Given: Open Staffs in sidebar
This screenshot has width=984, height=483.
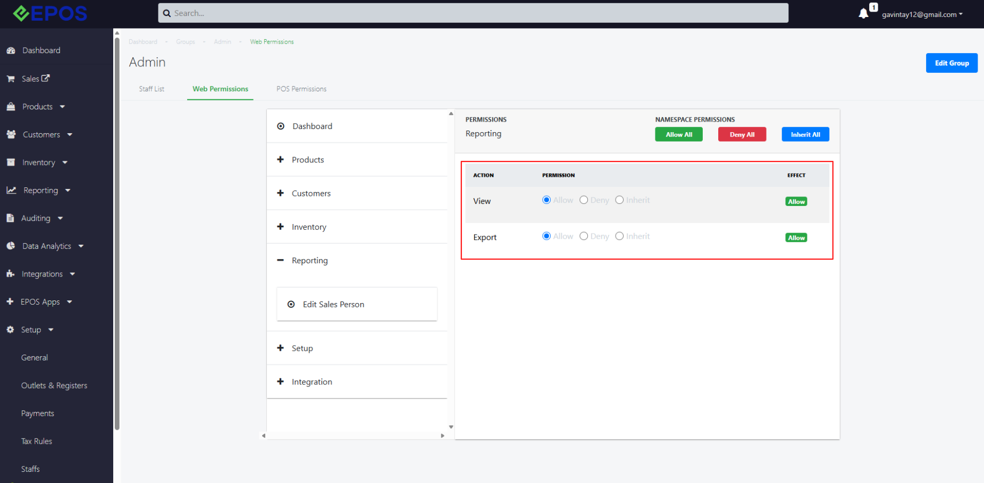Looking at the screenshot, I should tap(30, 469).
